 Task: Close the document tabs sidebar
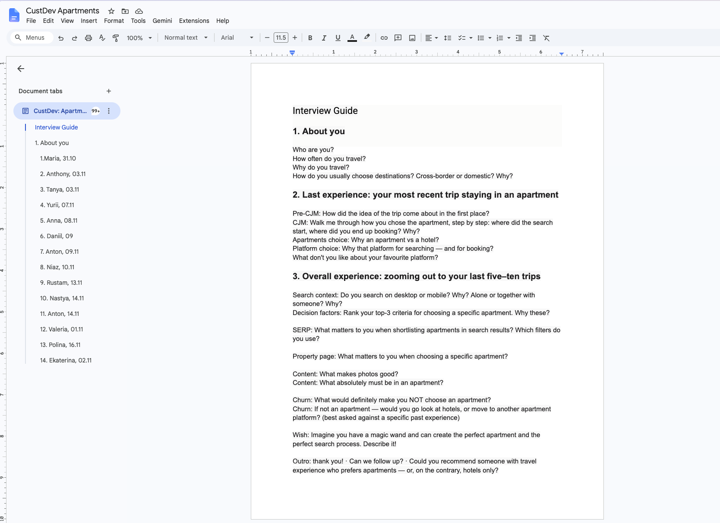pos(21,69)
